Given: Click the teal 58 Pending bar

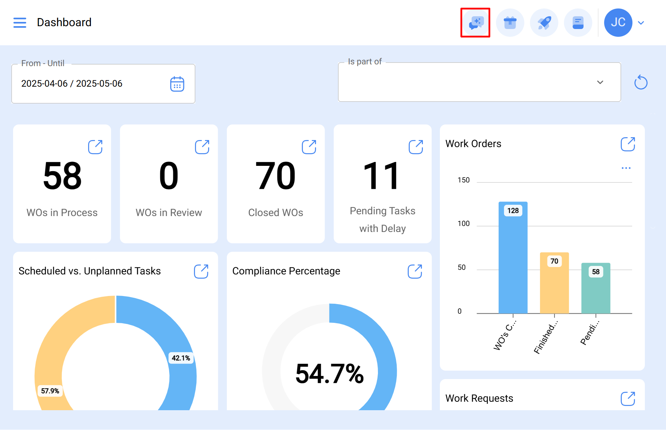Looking at the screenshot, I should pos(596,288).
